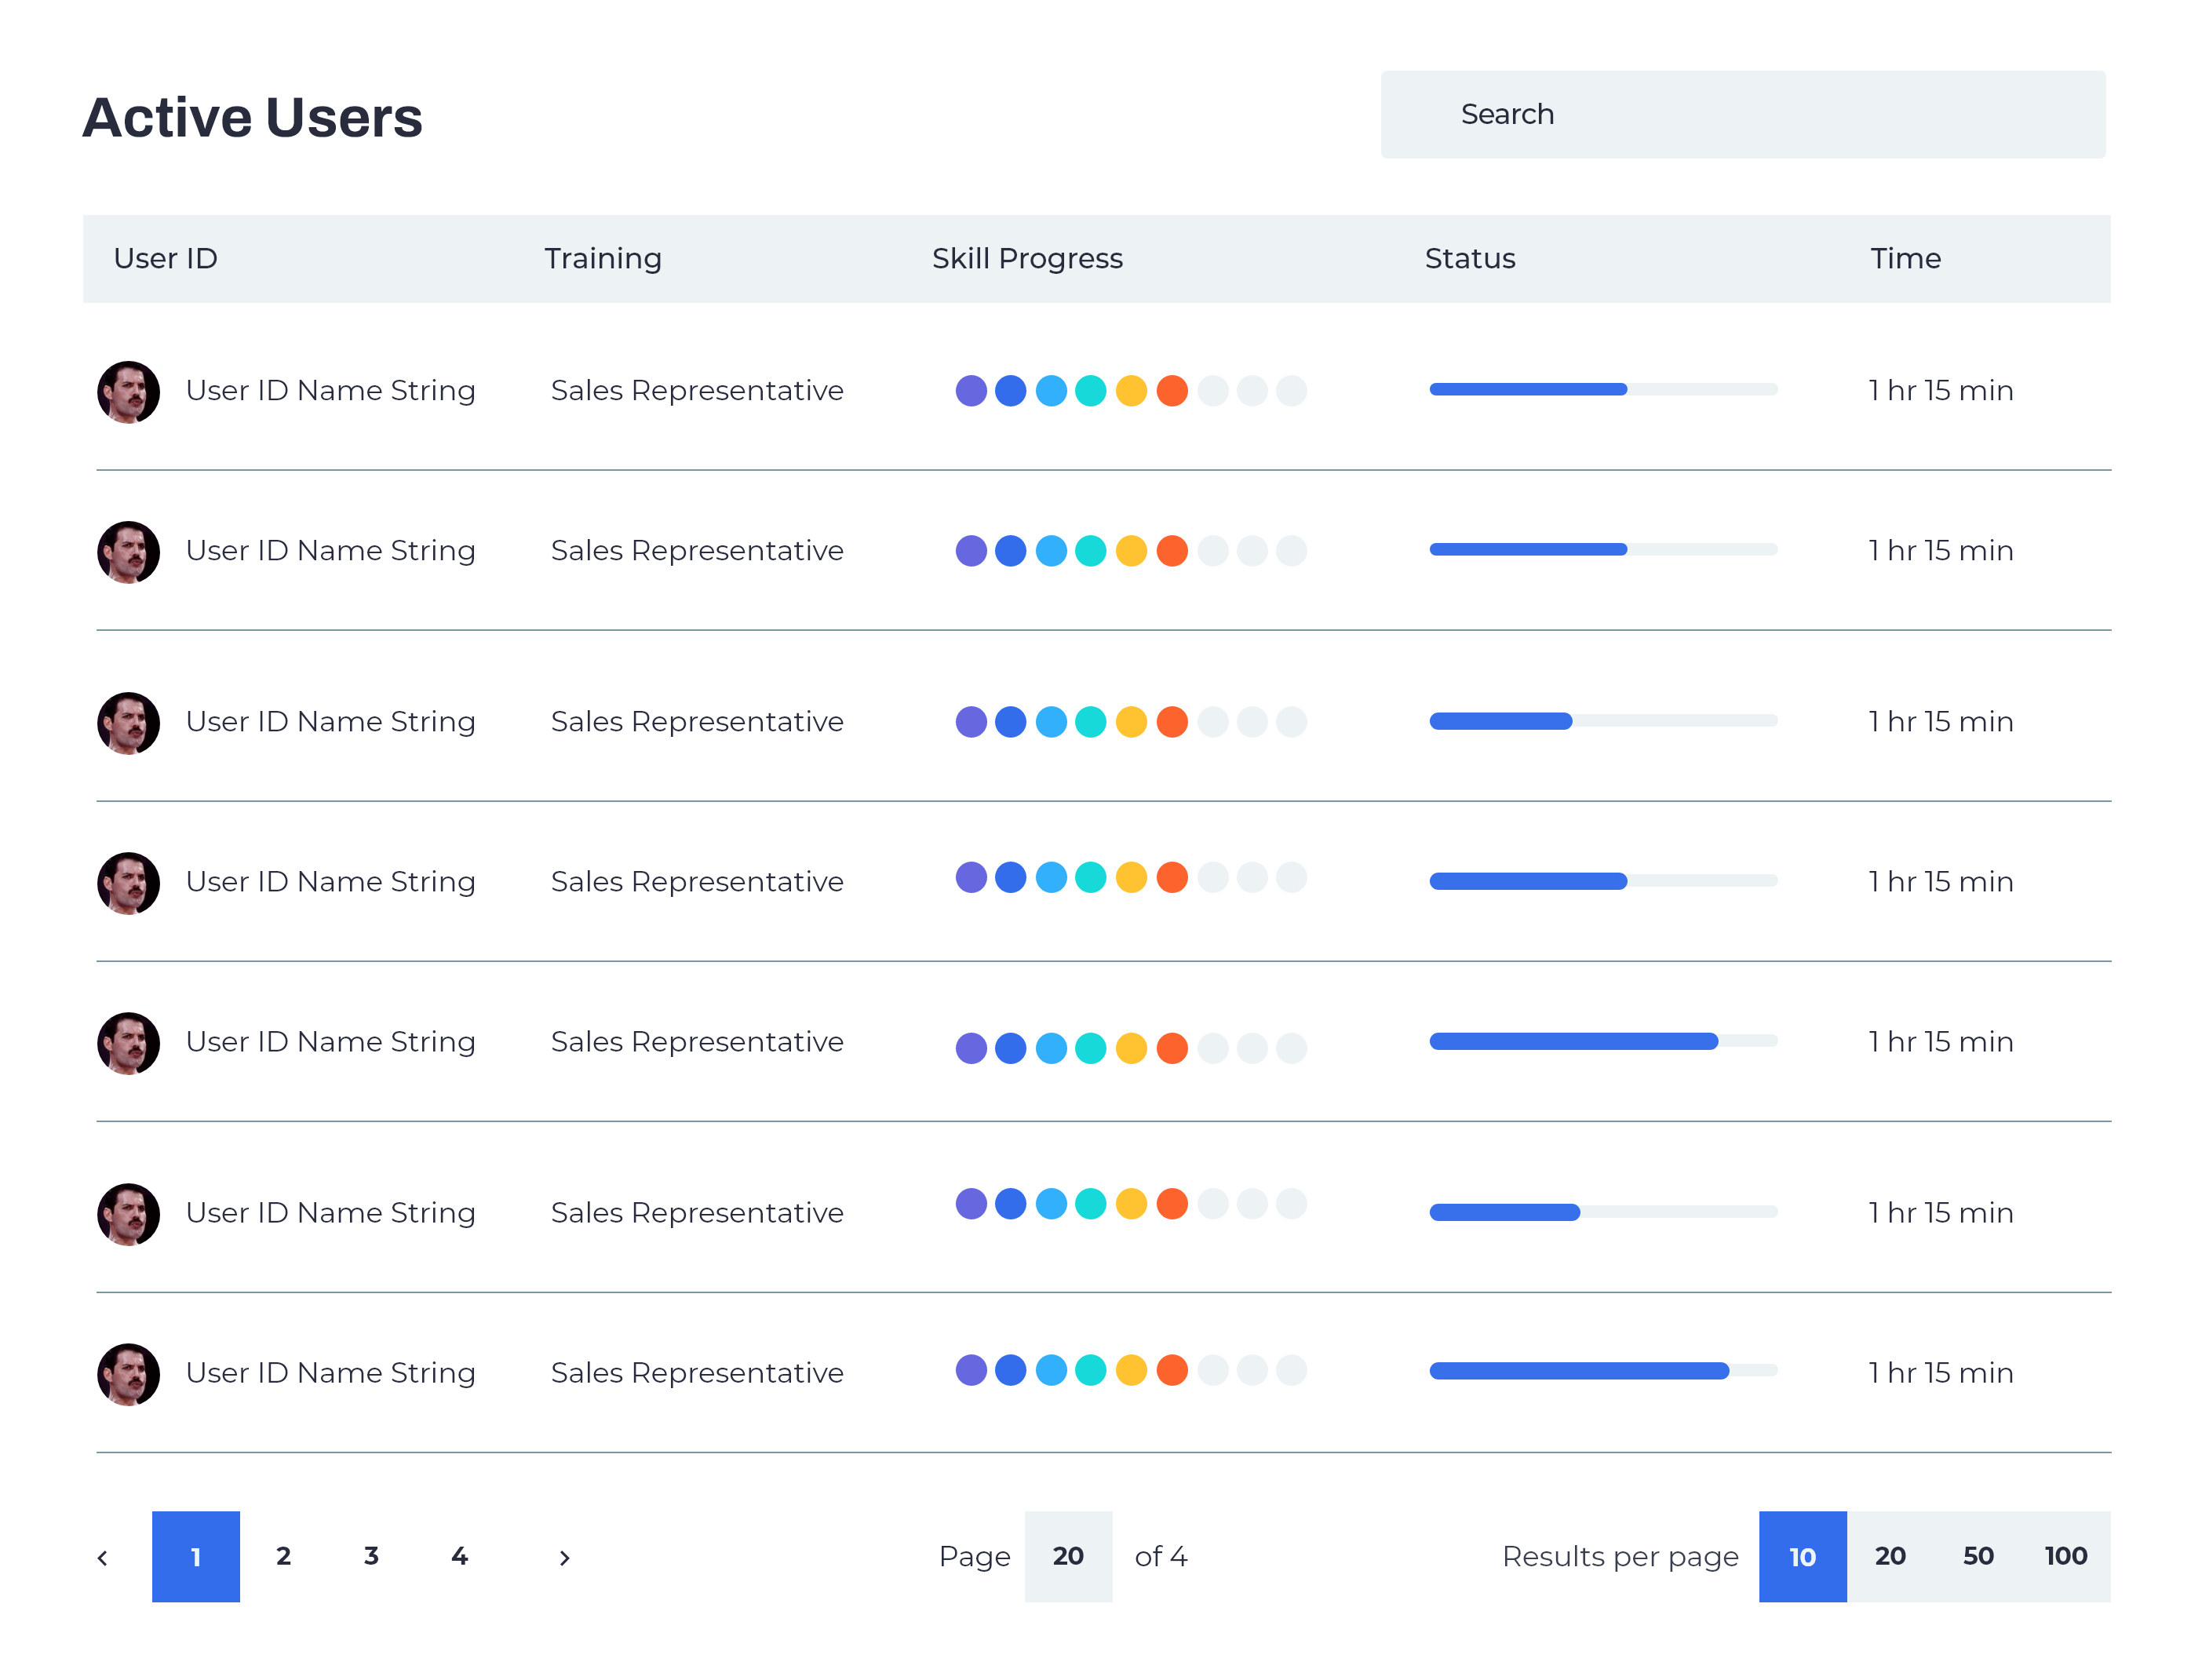
Task: Click the first row's user avatar
Action: tap(129, 392)
